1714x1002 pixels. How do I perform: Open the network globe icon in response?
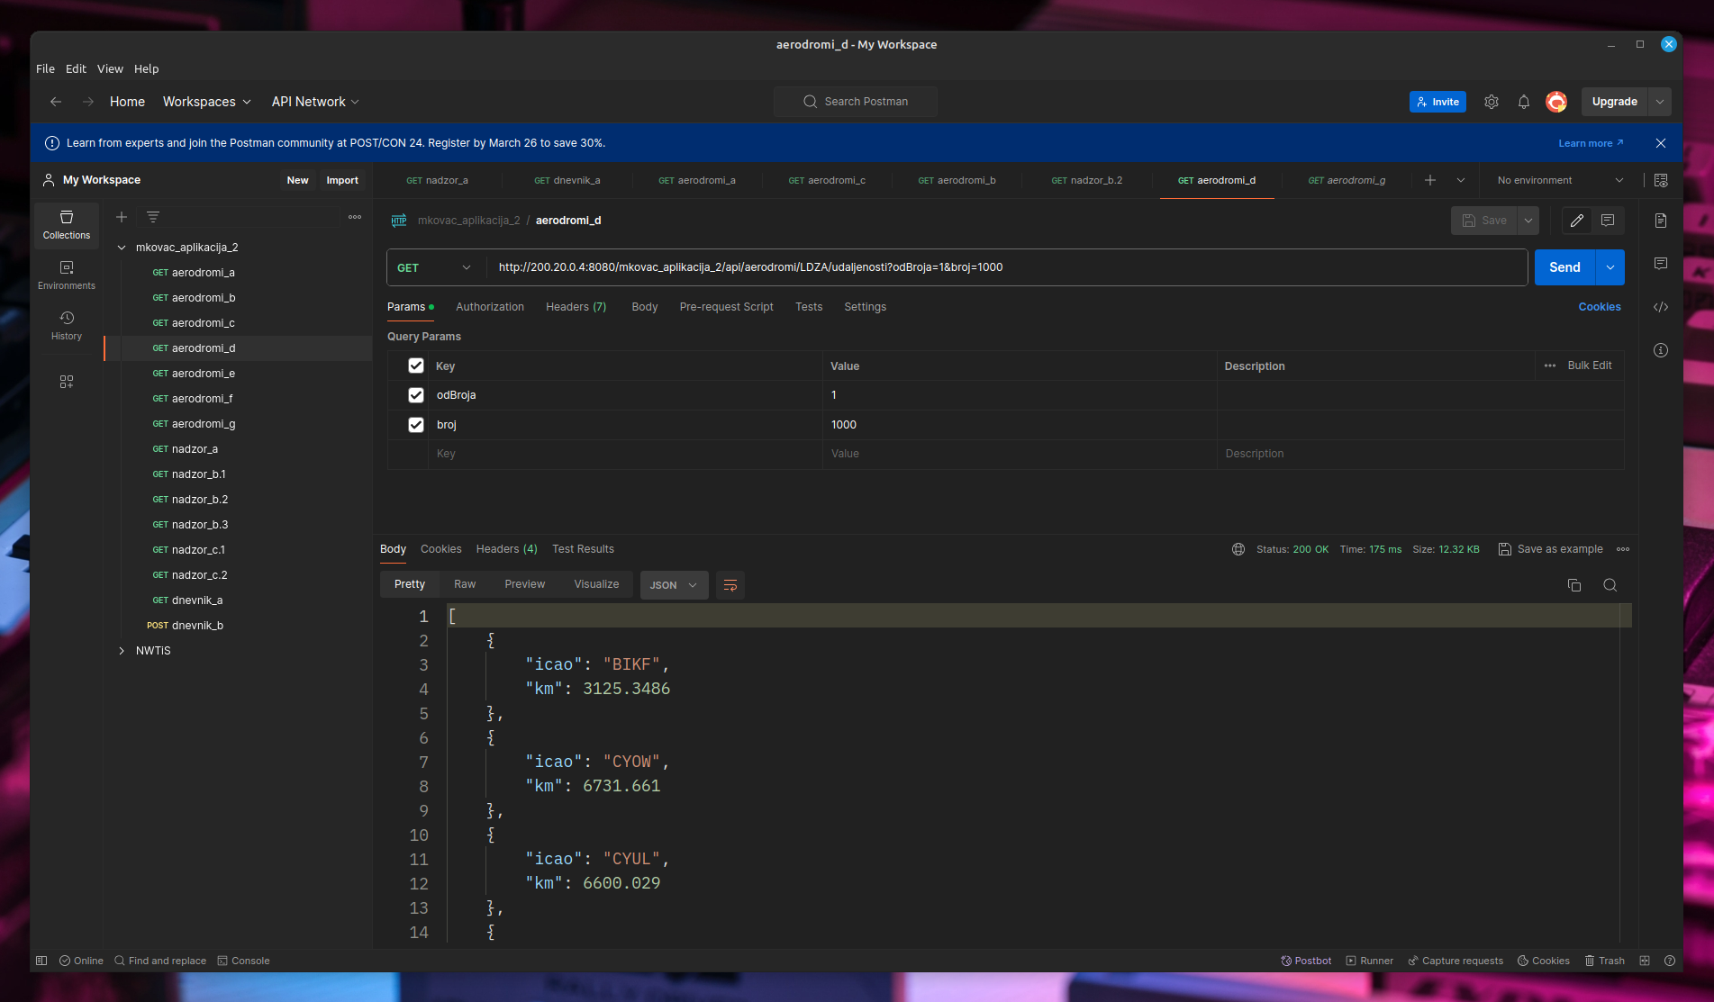(x=1238, y=549)
